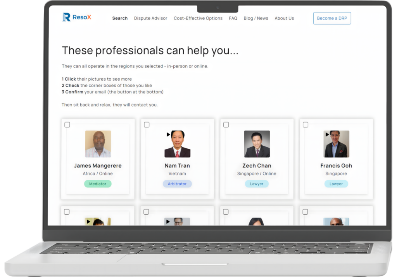Open Cost-Effective Options in navigation

[198, 18]
